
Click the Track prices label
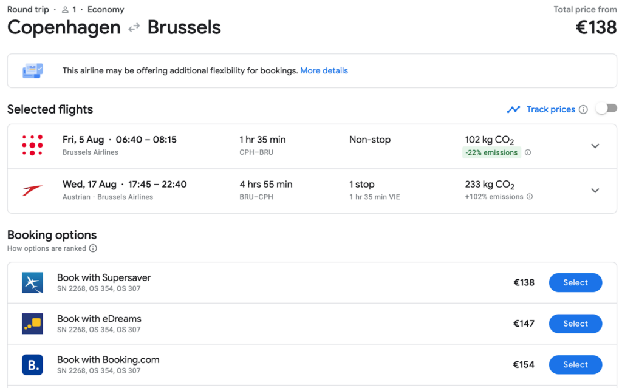tap(550, 110)
